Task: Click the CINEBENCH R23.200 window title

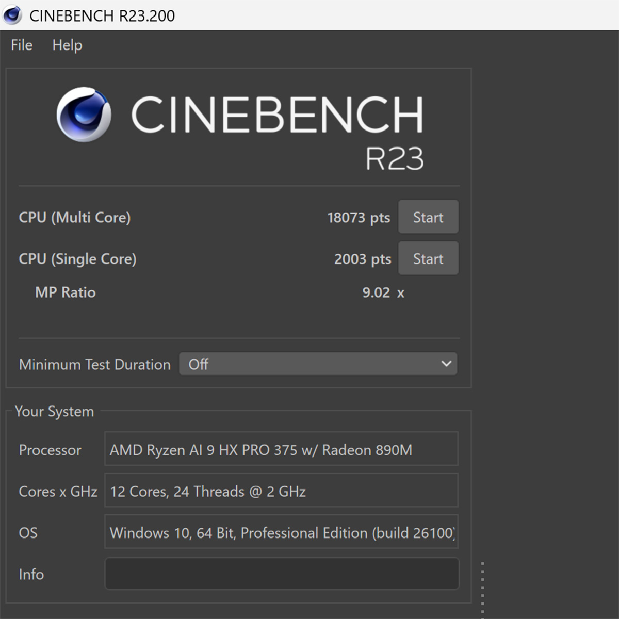Action: click(102, 15)
